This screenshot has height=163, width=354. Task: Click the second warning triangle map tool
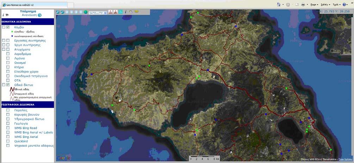pyautogui.click(x=116, y=12)
